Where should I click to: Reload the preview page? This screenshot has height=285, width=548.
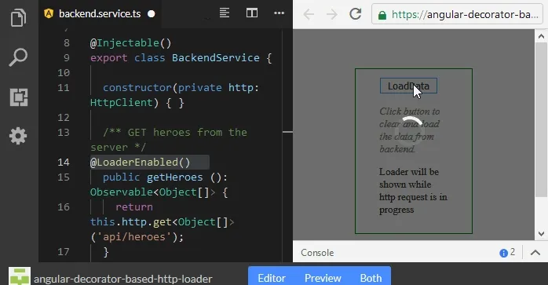356,14
